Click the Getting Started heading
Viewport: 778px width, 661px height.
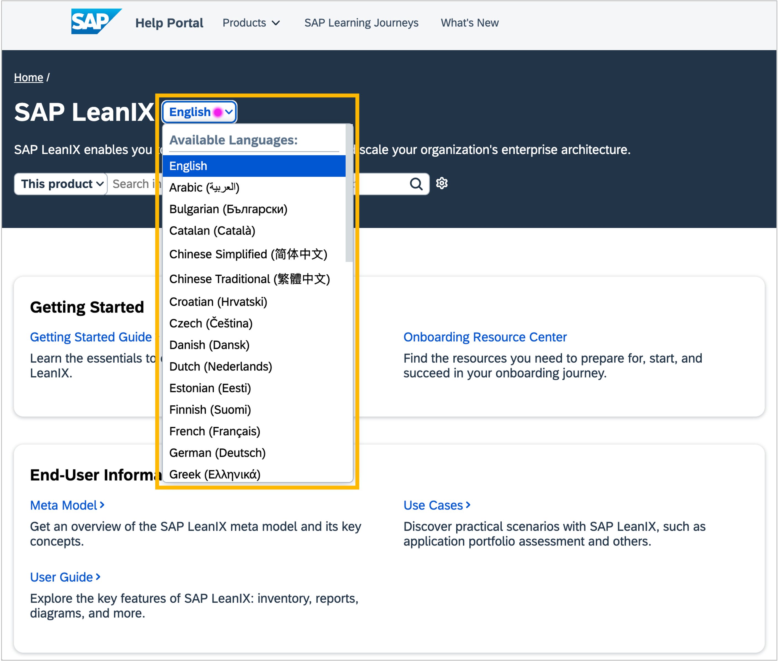tap(87, 307)
